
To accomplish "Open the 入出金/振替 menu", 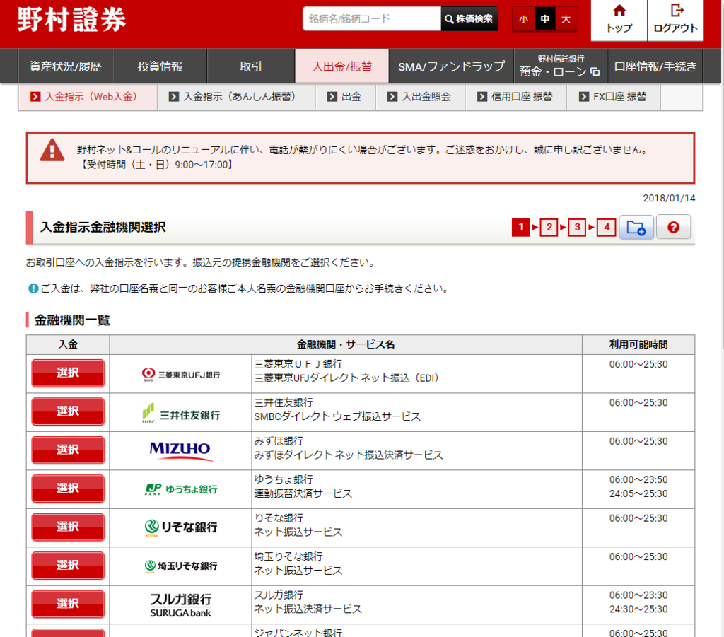I will [341, 66].
